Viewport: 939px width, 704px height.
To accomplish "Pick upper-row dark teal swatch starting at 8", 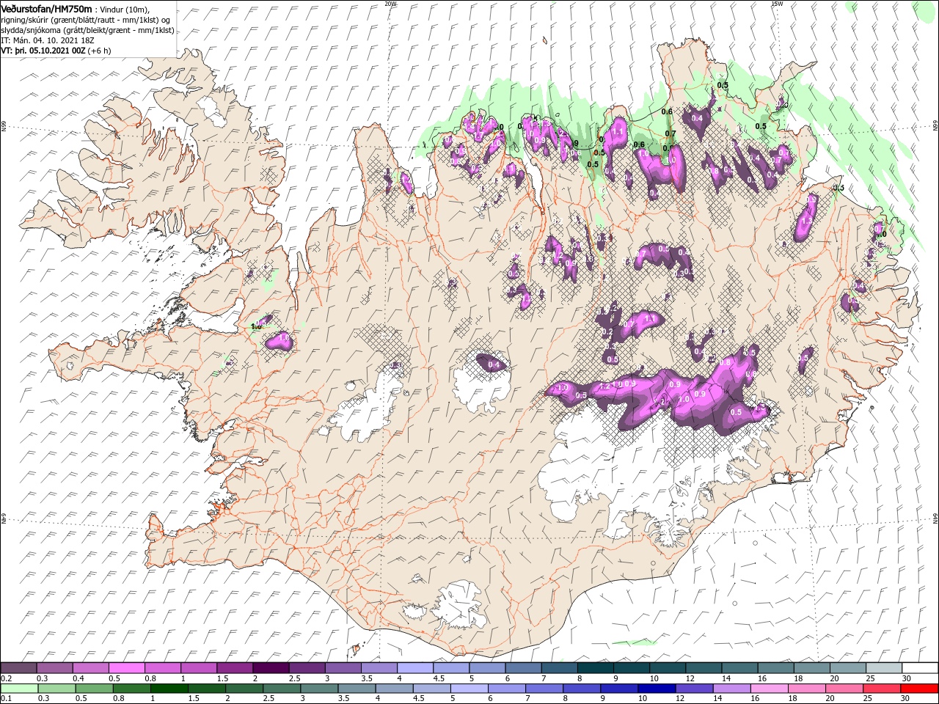I will [596, 668].
